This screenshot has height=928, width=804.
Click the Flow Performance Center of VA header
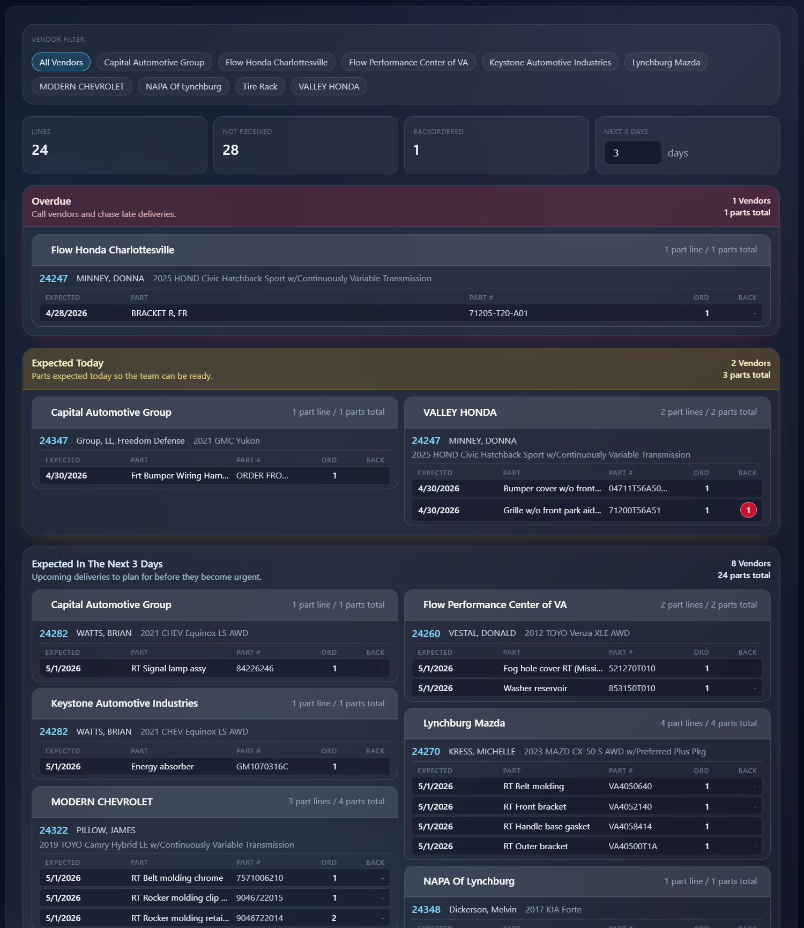587,605
